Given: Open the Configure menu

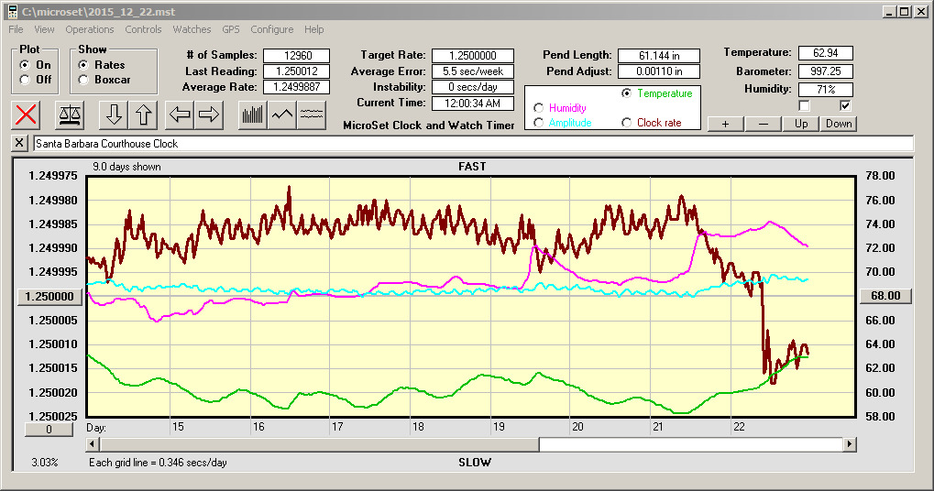Looking at the screenshot, I should click(271, 29).
